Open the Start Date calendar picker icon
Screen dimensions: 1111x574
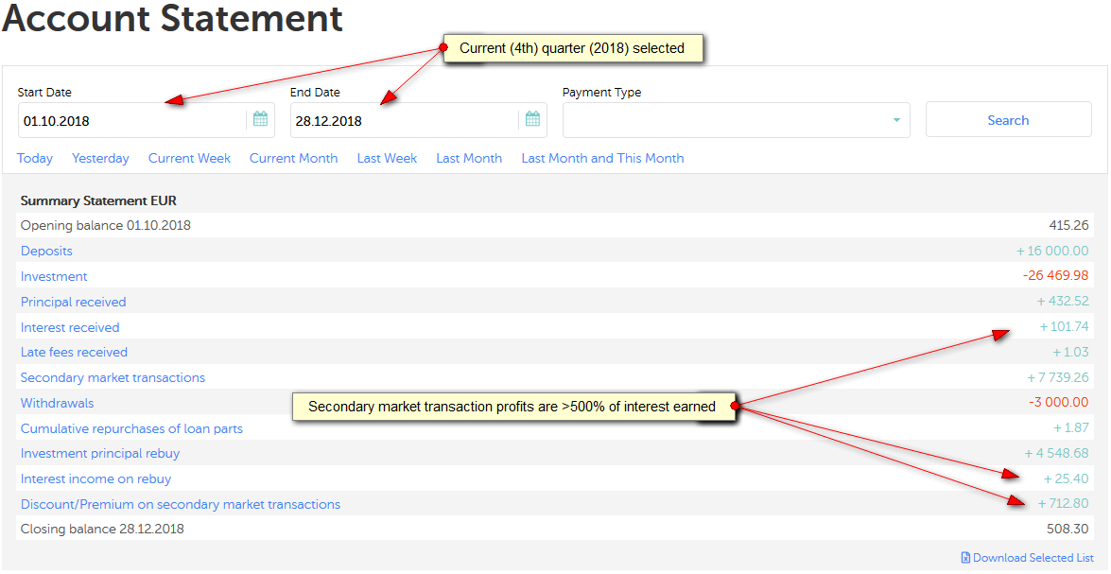pos(260,120)
